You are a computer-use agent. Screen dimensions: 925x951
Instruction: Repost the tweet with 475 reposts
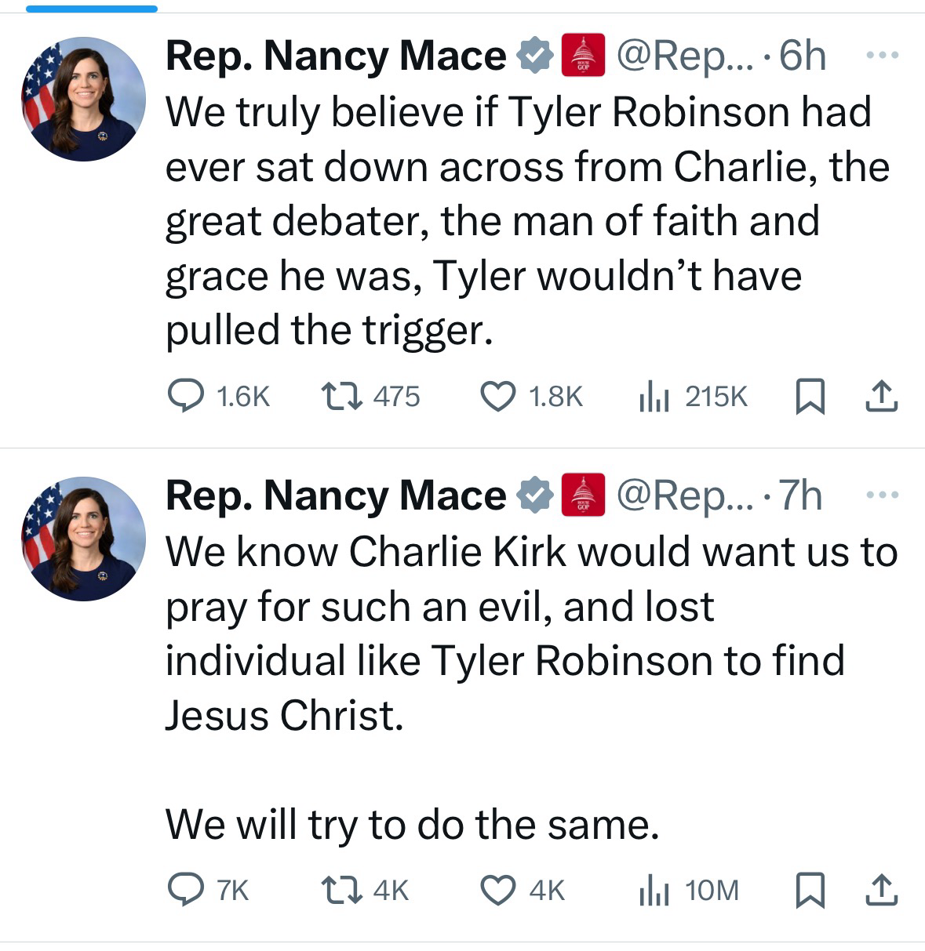(x=343, y=396)
